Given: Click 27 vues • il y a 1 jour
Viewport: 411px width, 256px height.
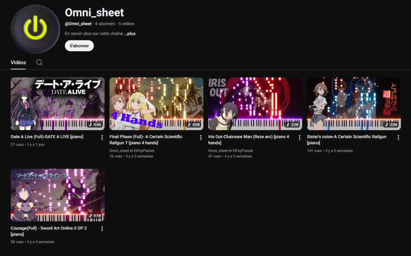Looking at the screenshot, I should click(x=28, y=145).
